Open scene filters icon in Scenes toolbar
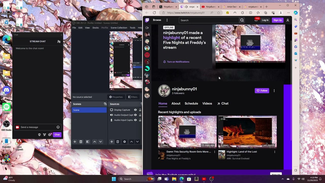 click(88, 142)
